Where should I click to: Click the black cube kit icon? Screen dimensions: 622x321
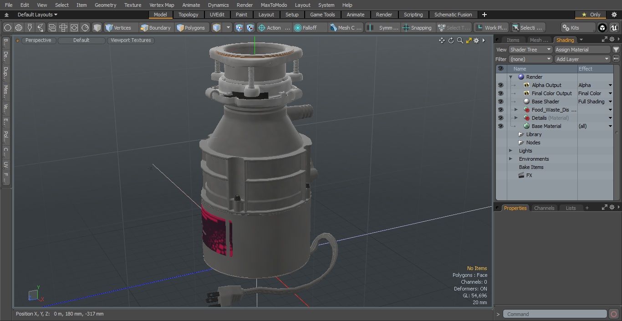coord(602,28)
